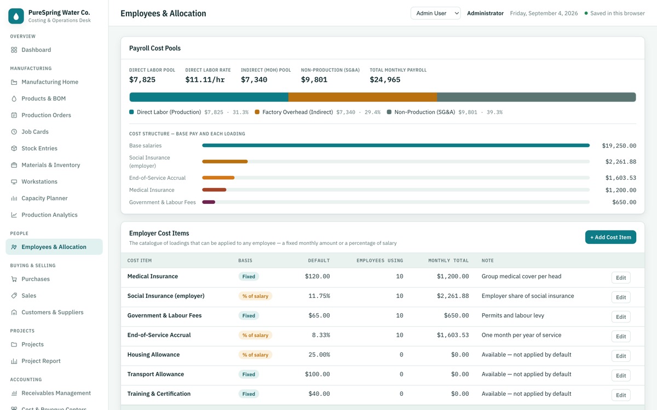Click the Add Cost Item button
Viewport: 657px width, 410px height.
[x=610, y=237]
